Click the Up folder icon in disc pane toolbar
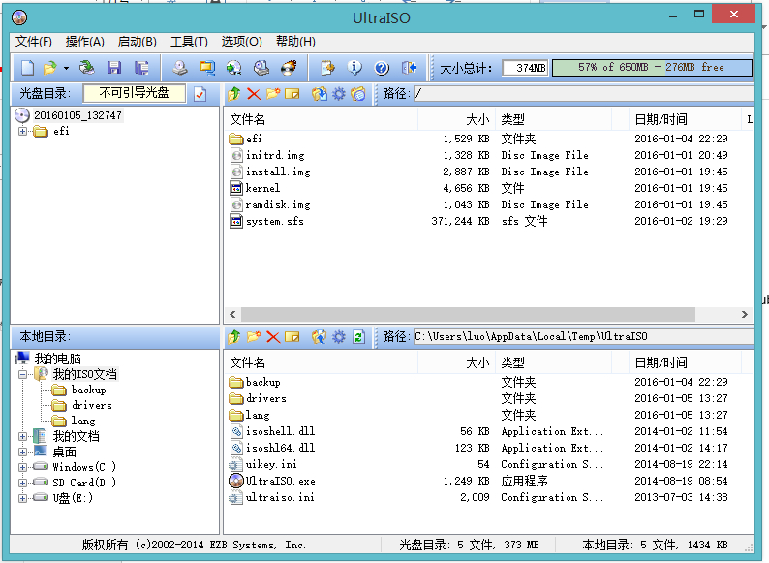Image resolution: width=769 pixels, height=563 pixels. (x=234, y=93)
